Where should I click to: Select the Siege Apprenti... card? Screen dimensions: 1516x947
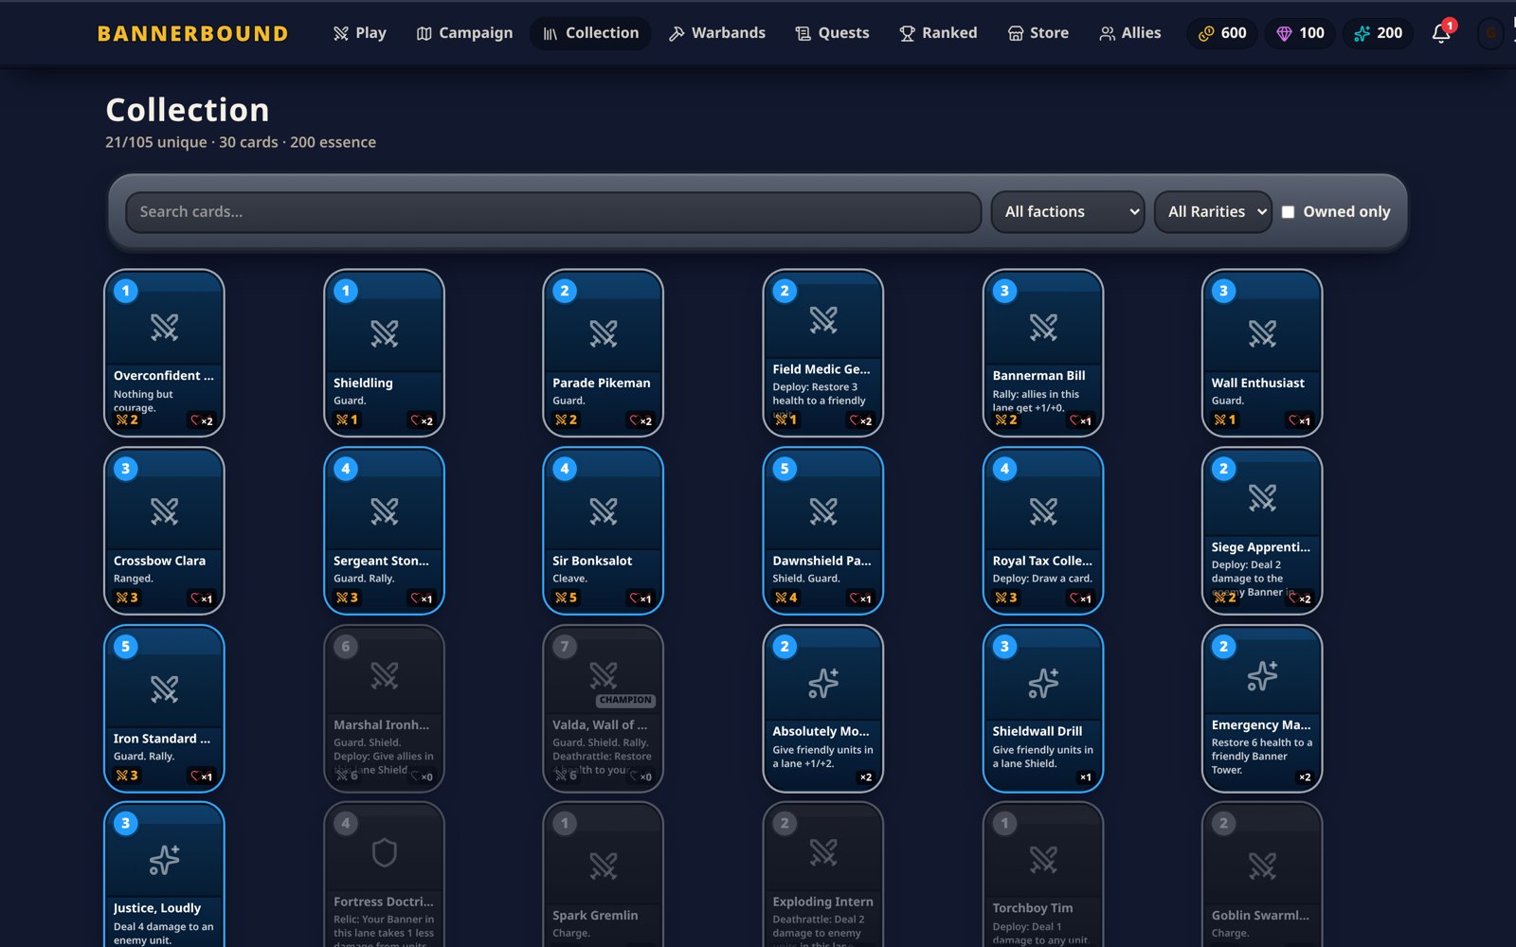[x=1262, y=530]
